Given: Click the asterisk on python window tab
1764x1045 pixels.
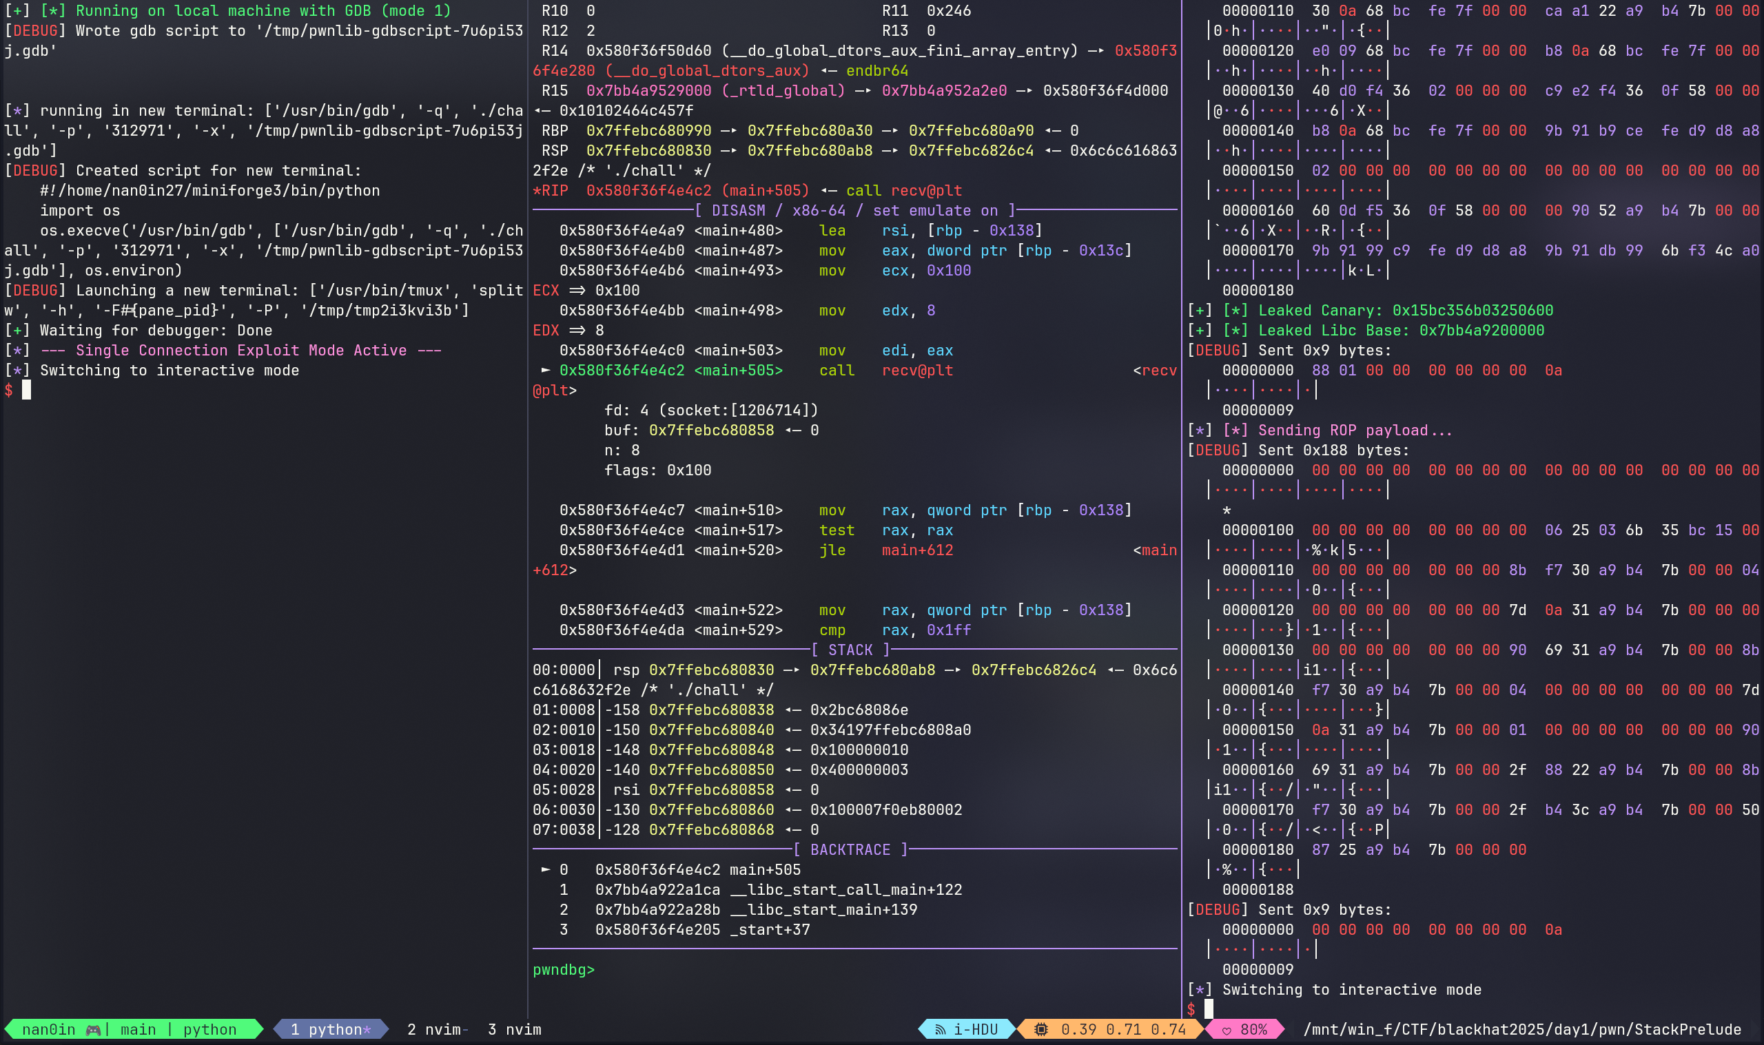Looking at the screenshot, I should pos(366,1030).
